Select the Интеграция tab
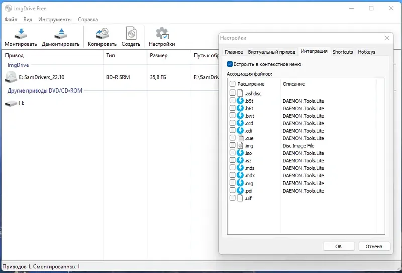The height and width of the screenshot is (273, 402). click(314, 51)
